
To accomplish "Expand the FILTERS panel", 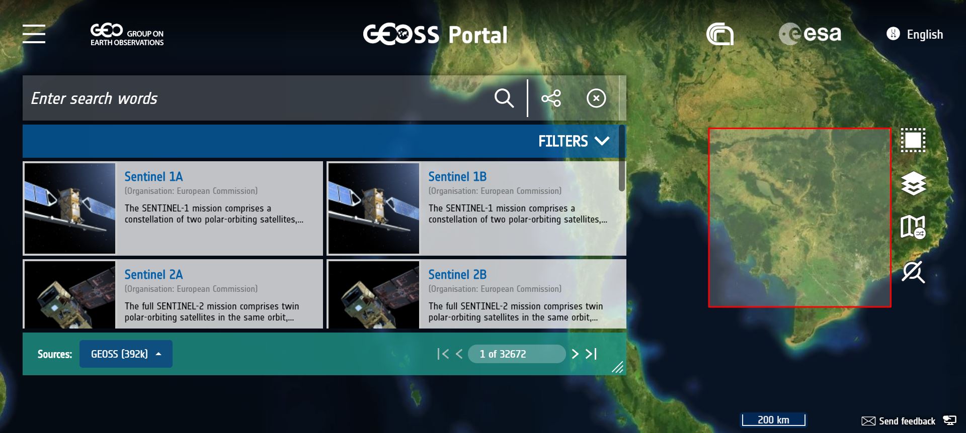I will [x=574, y=141].
